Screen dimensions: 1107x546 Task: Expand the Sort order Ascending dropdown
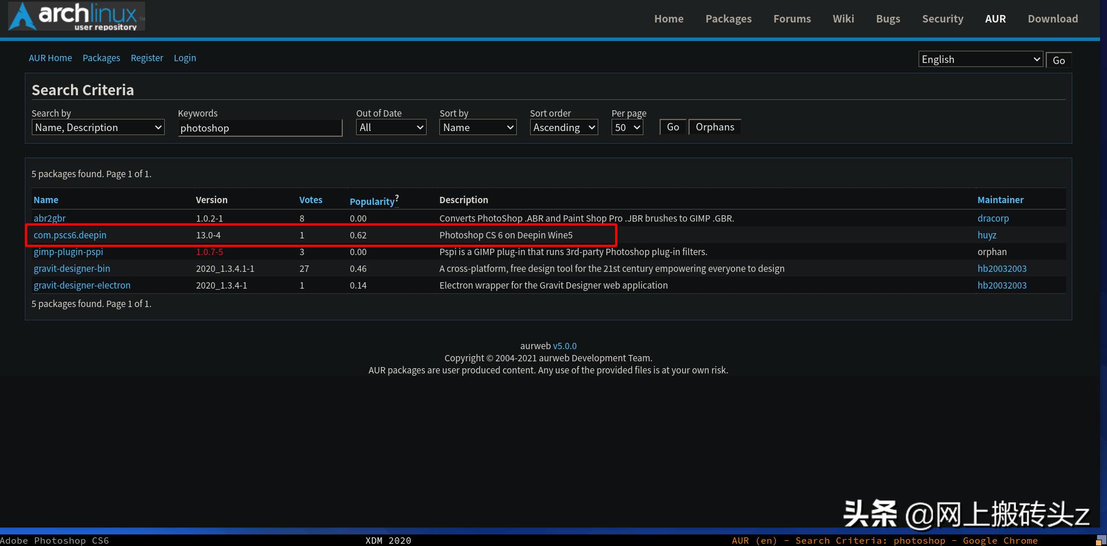(x=564, y=128)
